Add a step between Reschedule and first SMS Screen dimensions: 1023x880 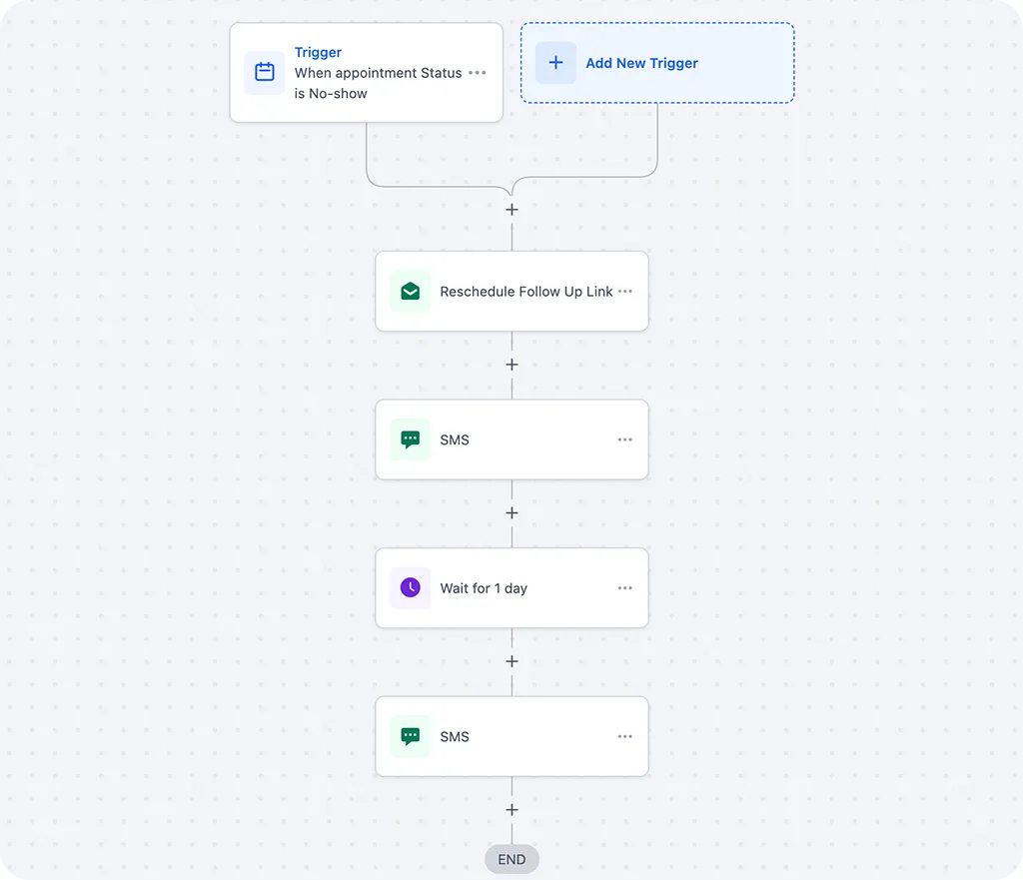pos(511,365)
